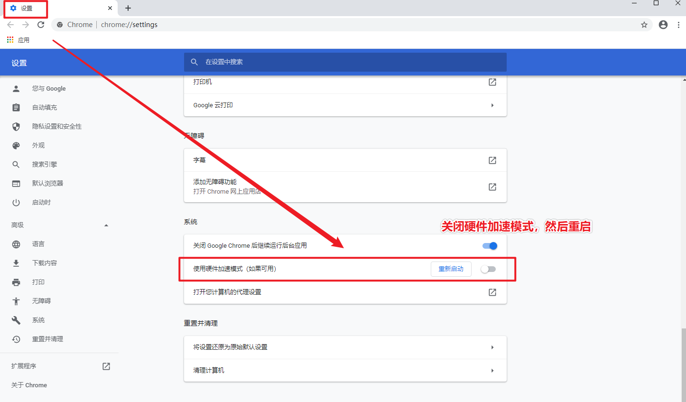This screenshot has height=402, width=686.
Task: Click the globe Languages icon
Action: pos(16,244)
